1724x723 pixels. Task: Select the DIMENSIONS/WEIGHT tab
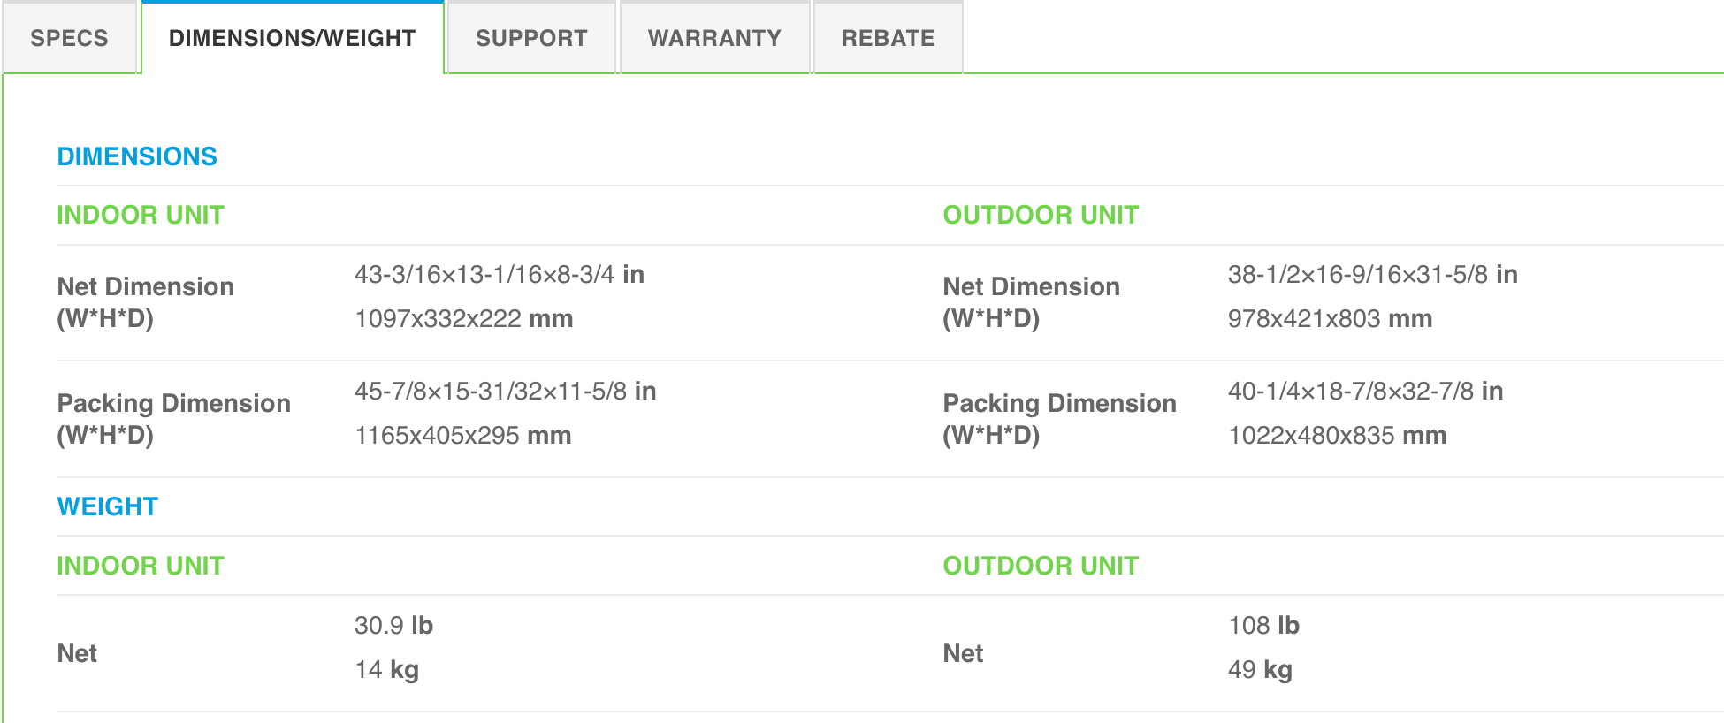[x=292, y=38]
